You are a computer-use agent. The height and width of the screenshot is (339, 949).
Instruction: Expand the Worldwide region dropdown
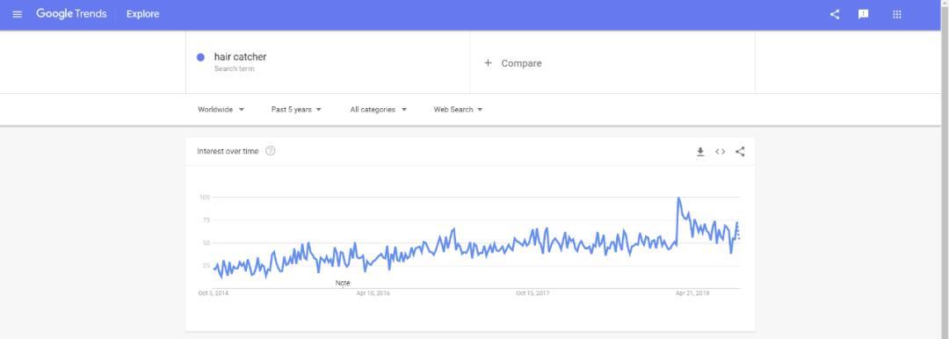(221, 110)
